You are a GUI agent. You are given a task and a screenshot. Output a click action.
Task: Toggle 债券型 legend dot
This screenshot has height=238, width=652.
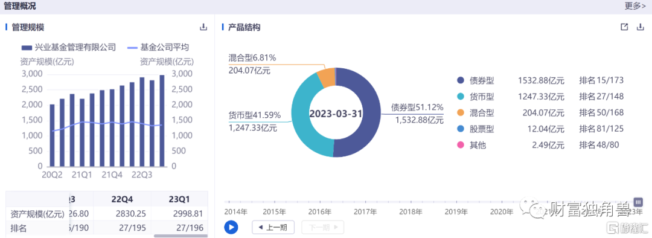460,81
